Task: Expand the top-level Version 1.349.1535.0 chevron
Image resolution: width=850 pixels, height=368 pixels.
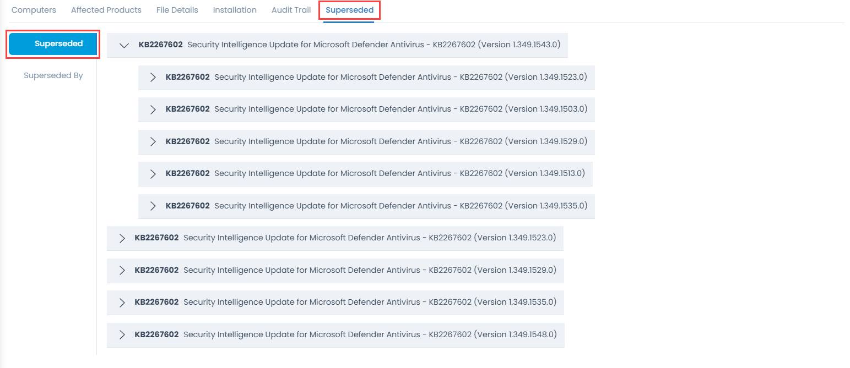Action: 122,303
